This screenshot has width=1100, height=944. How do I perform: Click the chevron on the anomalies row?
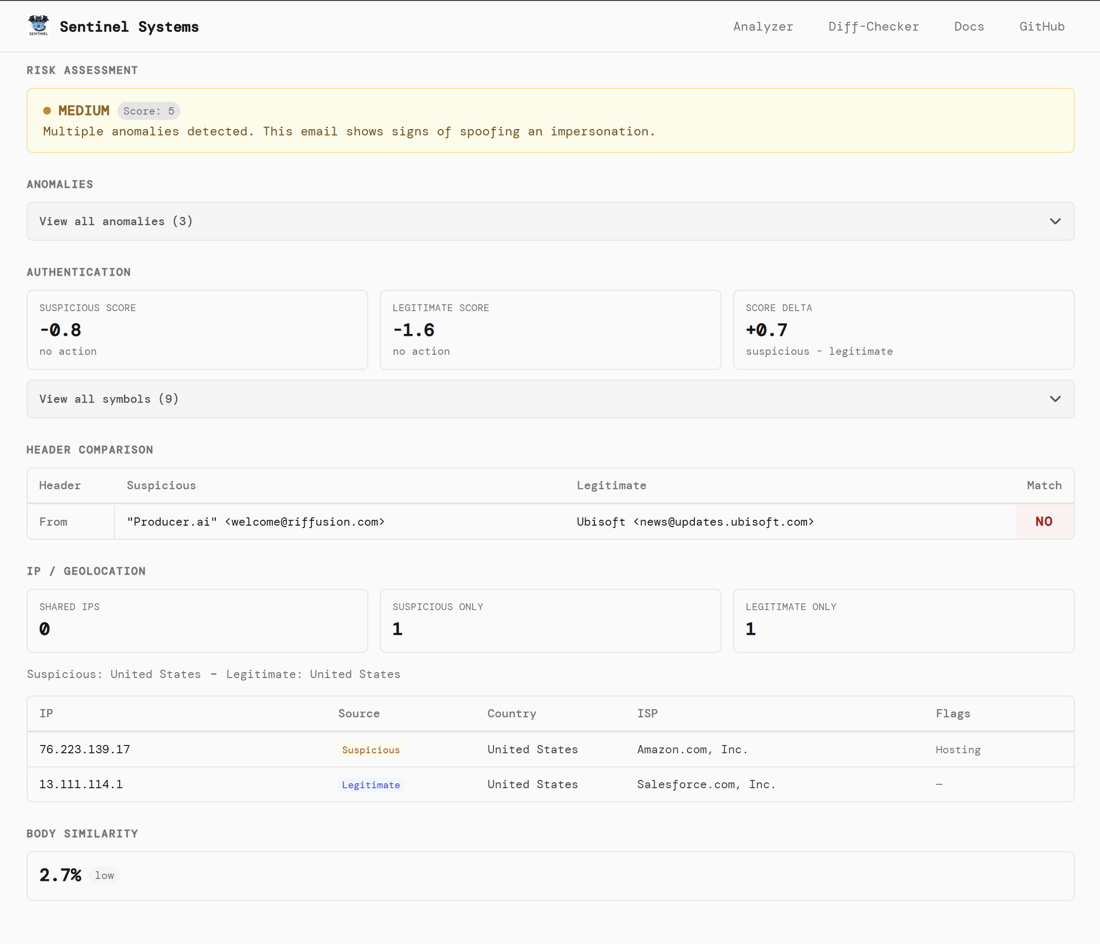(1055, 221)
